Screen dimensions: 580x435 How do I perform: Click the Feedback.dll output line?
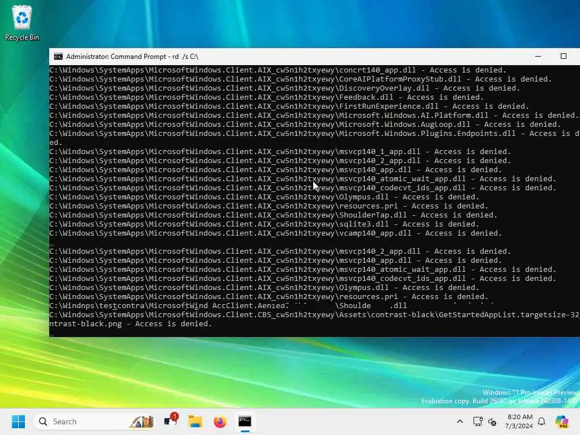pos(266,97)
